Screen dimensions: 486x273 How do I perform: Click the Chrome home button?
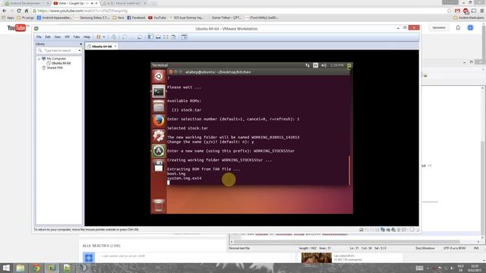click(x=27, y=11)
